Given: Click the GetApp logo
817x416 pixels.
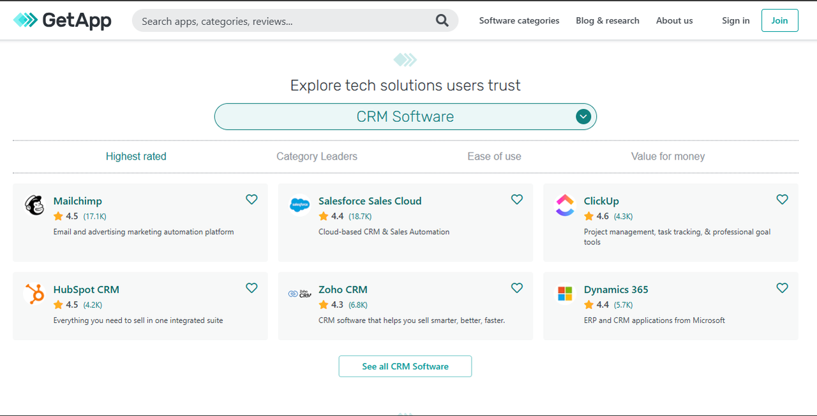Looking at the screenshot, I should (62, 20).
